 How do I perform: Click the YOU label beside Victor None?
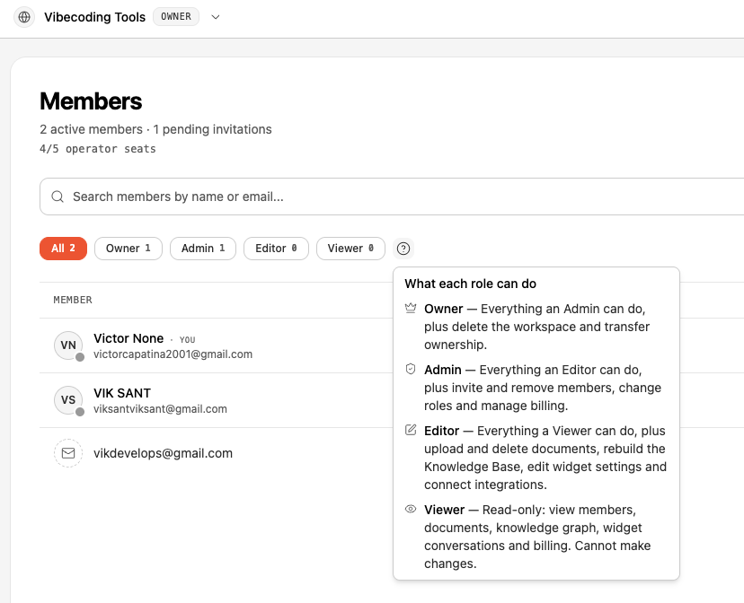187,339
